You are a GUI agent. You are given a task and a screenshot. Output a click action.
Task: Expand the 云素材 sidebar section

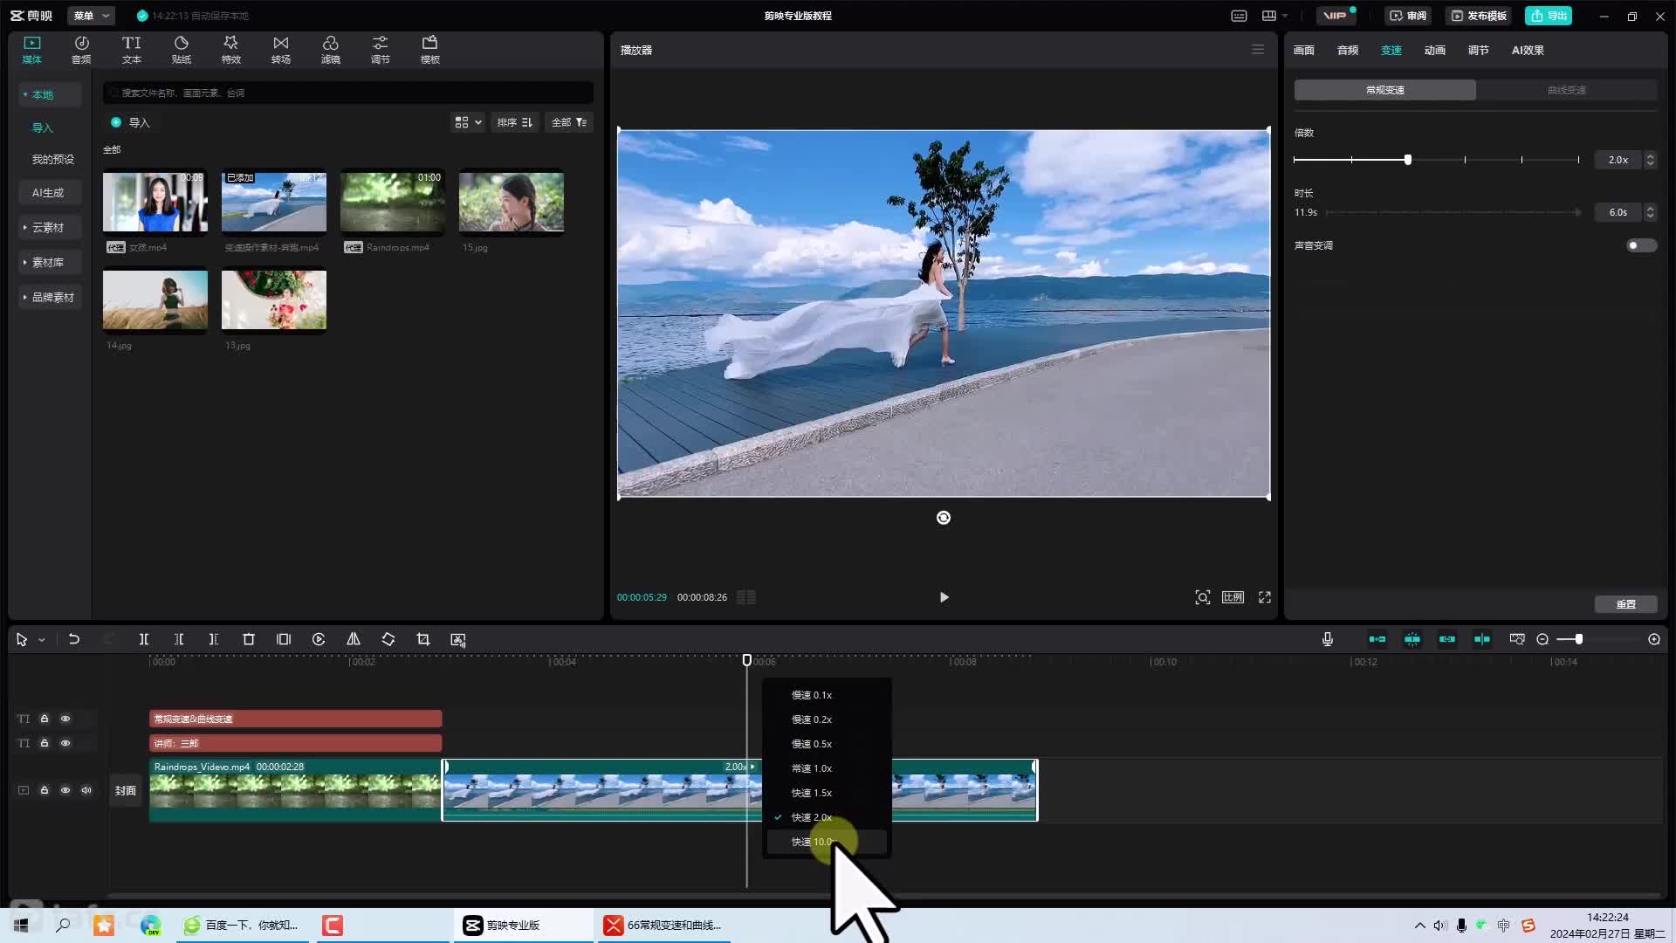coord(48,227)
